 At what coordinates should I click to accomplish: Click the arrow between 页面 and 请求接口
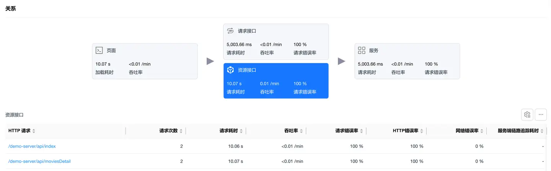[x=210, y=61]
